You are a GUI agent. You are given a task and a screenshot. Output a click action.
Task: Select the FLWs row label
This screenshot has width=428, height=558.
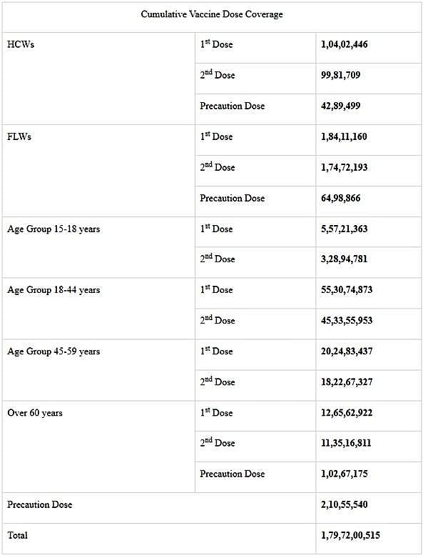click(19, 136)
